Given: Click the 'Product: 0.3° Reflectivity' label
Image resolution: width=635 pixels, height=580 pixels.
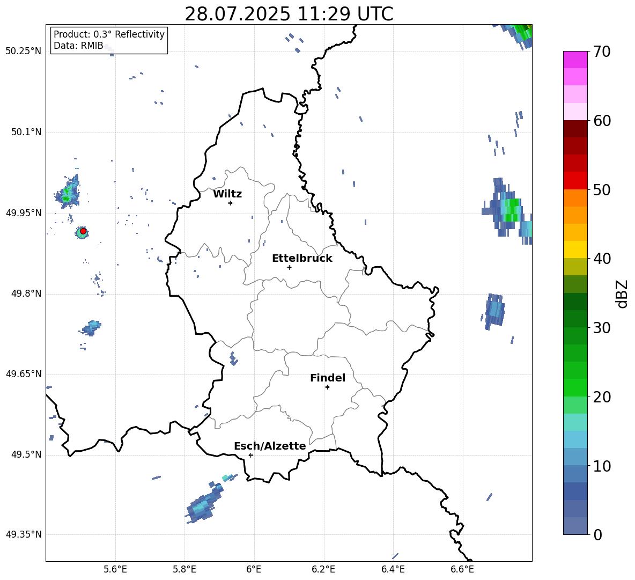Looking at the screenshot, I should pos(109,34).
